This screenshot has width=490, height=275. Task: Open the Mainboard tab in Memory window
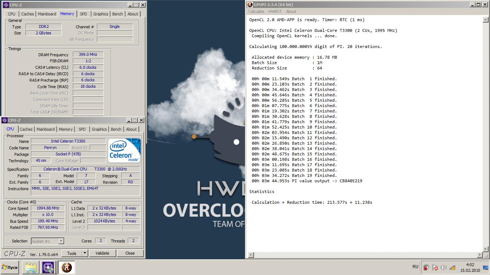click(x=47, y=14)
